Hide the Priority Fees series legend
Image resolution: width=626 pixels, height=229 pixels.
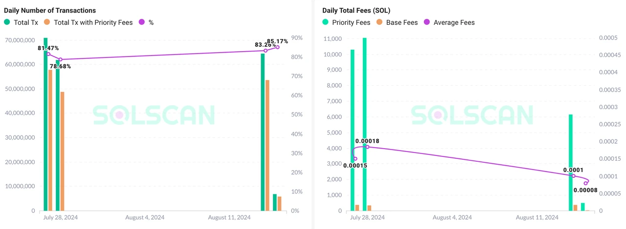click(x=351, y=22)
